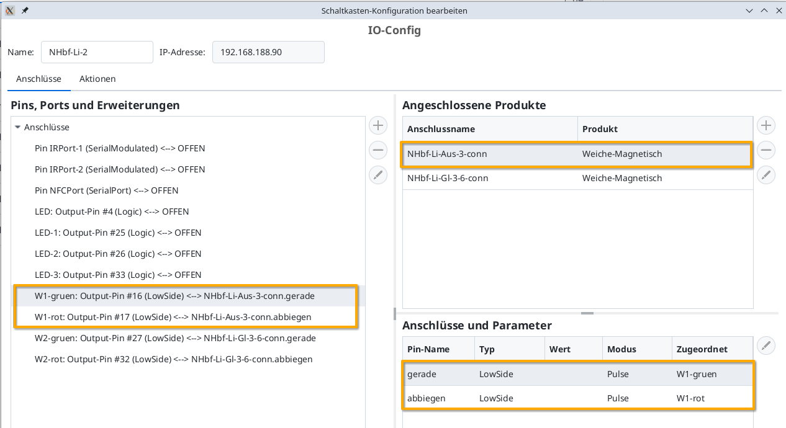Edit selected product with pencil icon
The image size is (786, 428).
pos(766,175)
